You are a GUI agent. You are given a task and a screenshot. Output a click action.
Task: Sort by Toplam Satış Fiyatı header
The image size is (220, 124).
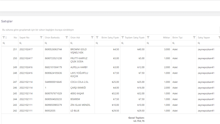[x=135, y=37]
